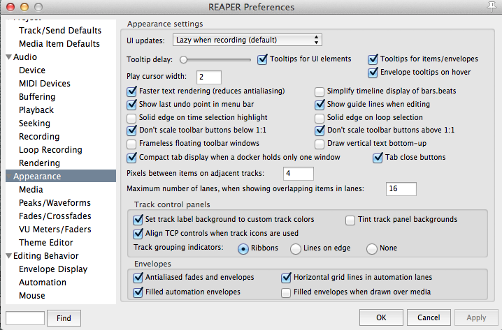This screenshot has width=502, height=330.
Task: Click the Find button
Action: point(64,318)
